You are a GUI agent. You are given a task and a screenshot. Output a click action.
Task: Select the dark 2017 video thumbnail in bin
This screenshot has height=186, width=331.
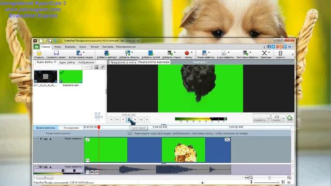pos(46,76)
